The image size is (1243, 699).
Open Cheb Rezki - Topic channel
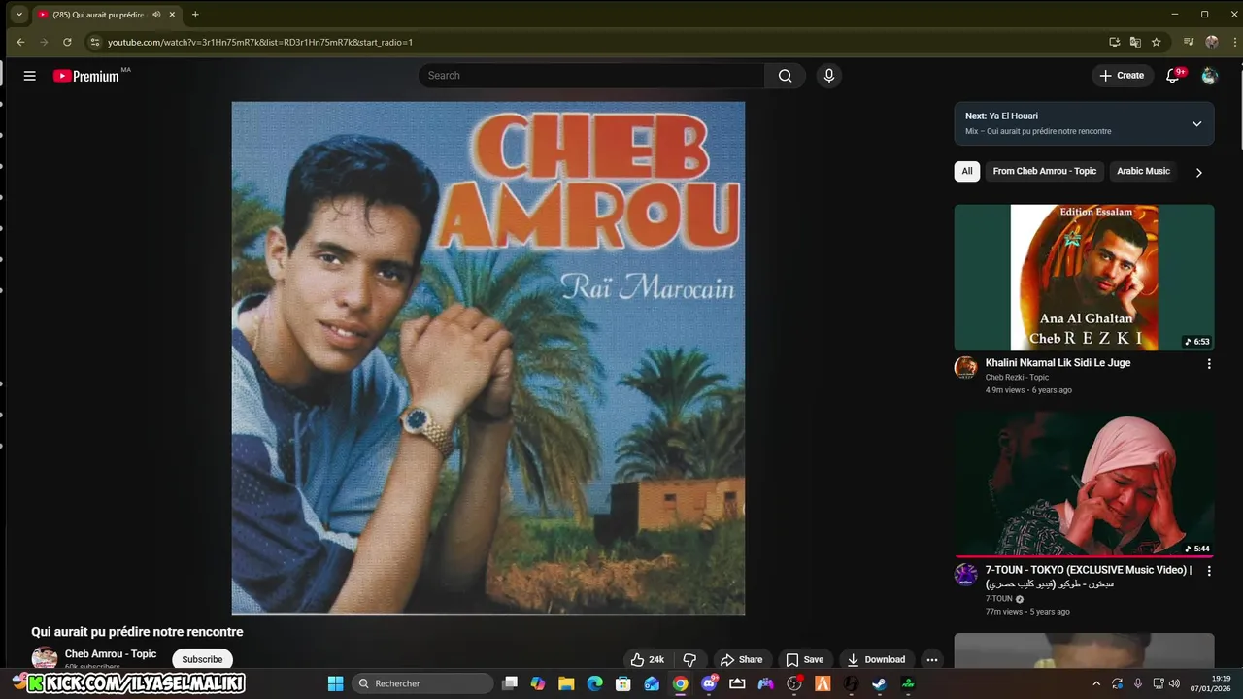tap(1017, 378)
